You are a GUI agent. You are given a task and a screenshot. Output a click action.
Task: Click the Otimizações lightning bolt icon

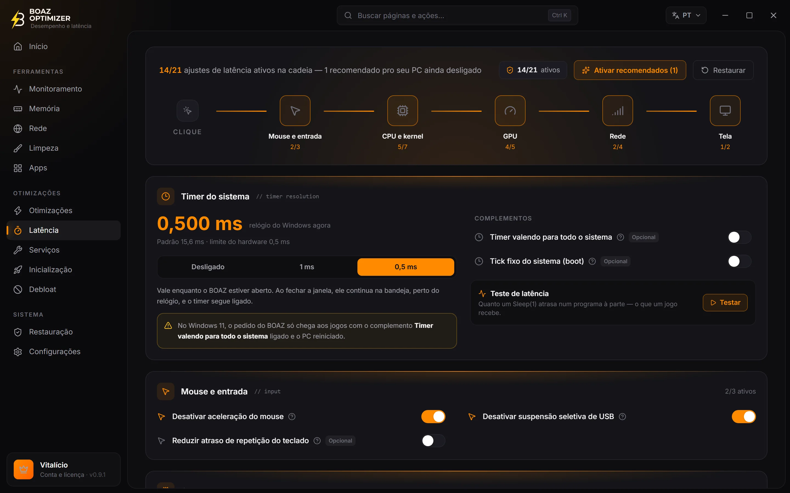(18, 211)
